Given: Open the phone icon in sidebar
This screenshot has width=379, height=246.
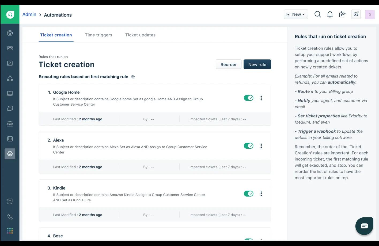Looking at the screenshot, I should click(x=10, y=217).
